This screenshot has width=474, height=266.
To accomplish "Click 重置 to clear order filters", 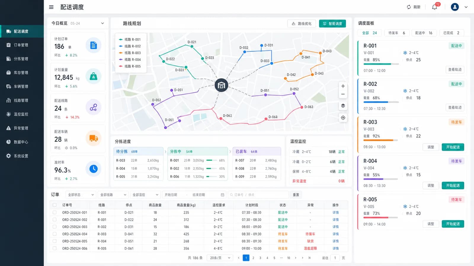I will coord(296,195).
